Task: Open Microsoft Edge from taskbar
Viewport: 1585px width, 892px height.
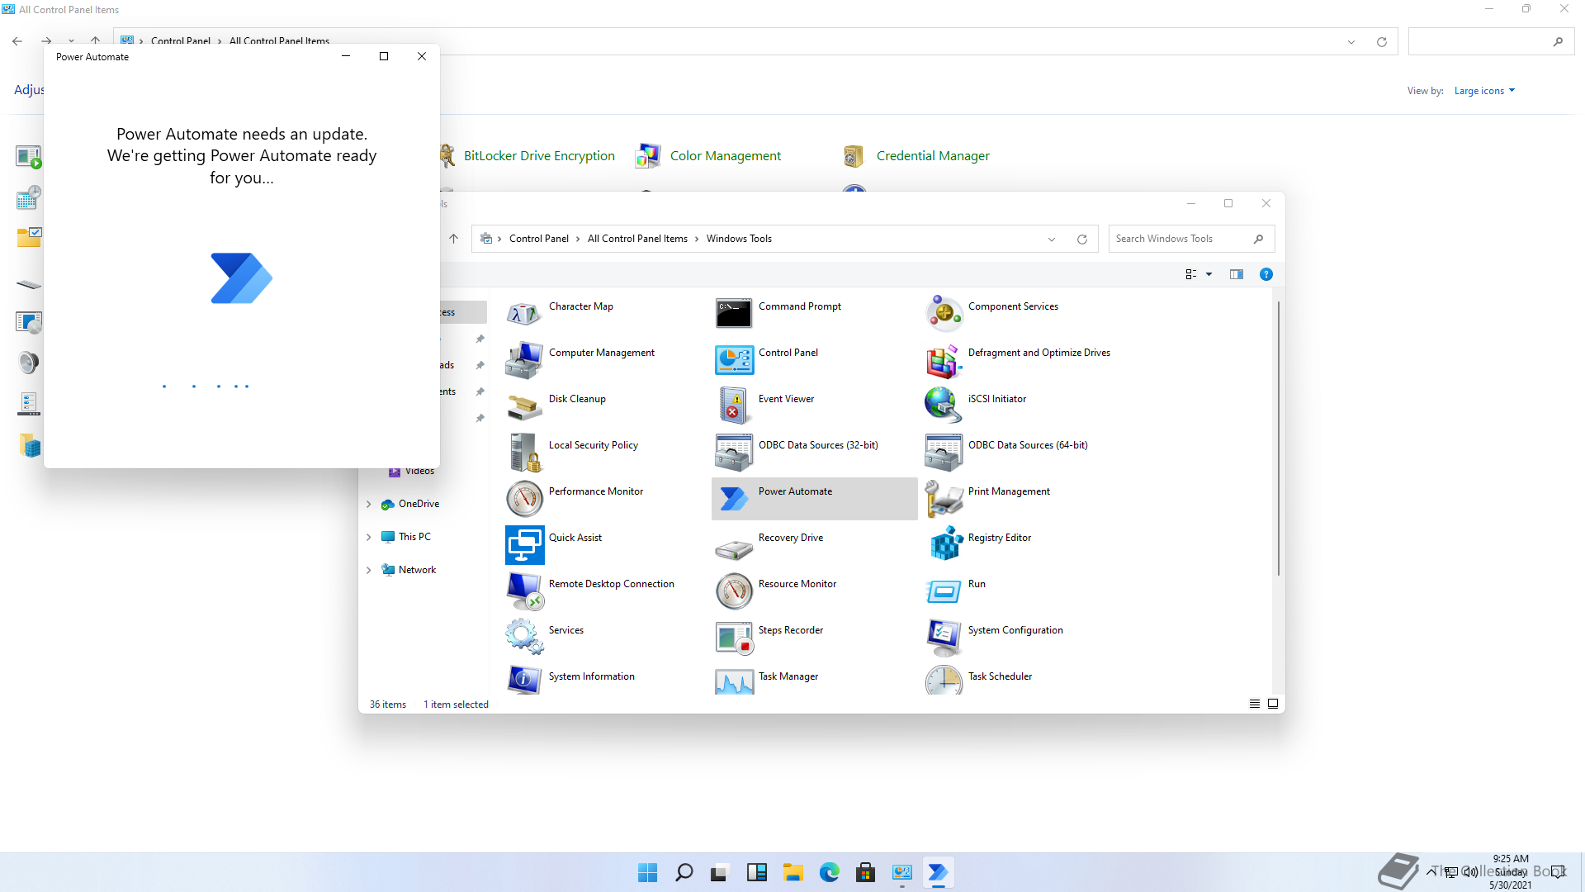Action: (x=830, y=872)
